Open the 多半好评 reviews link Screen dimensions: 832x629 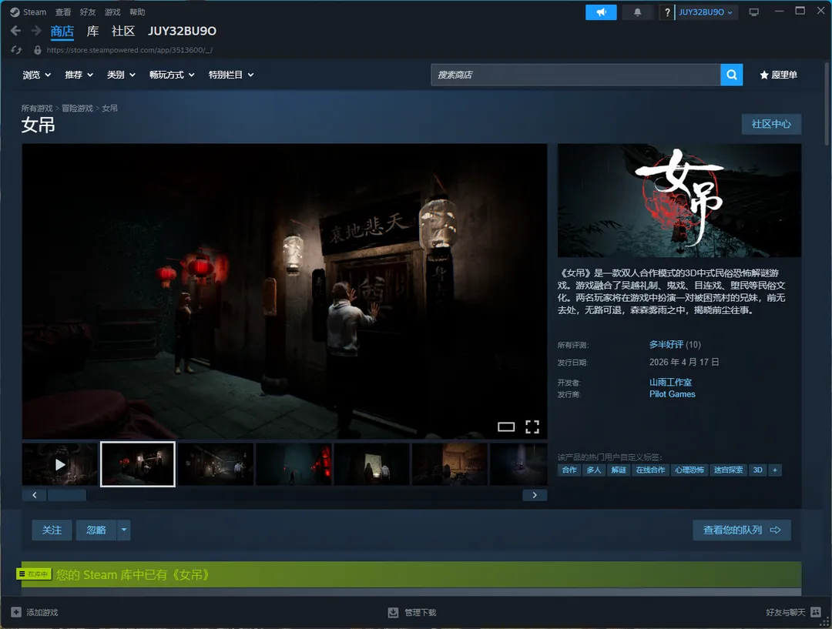coord(666,345)
